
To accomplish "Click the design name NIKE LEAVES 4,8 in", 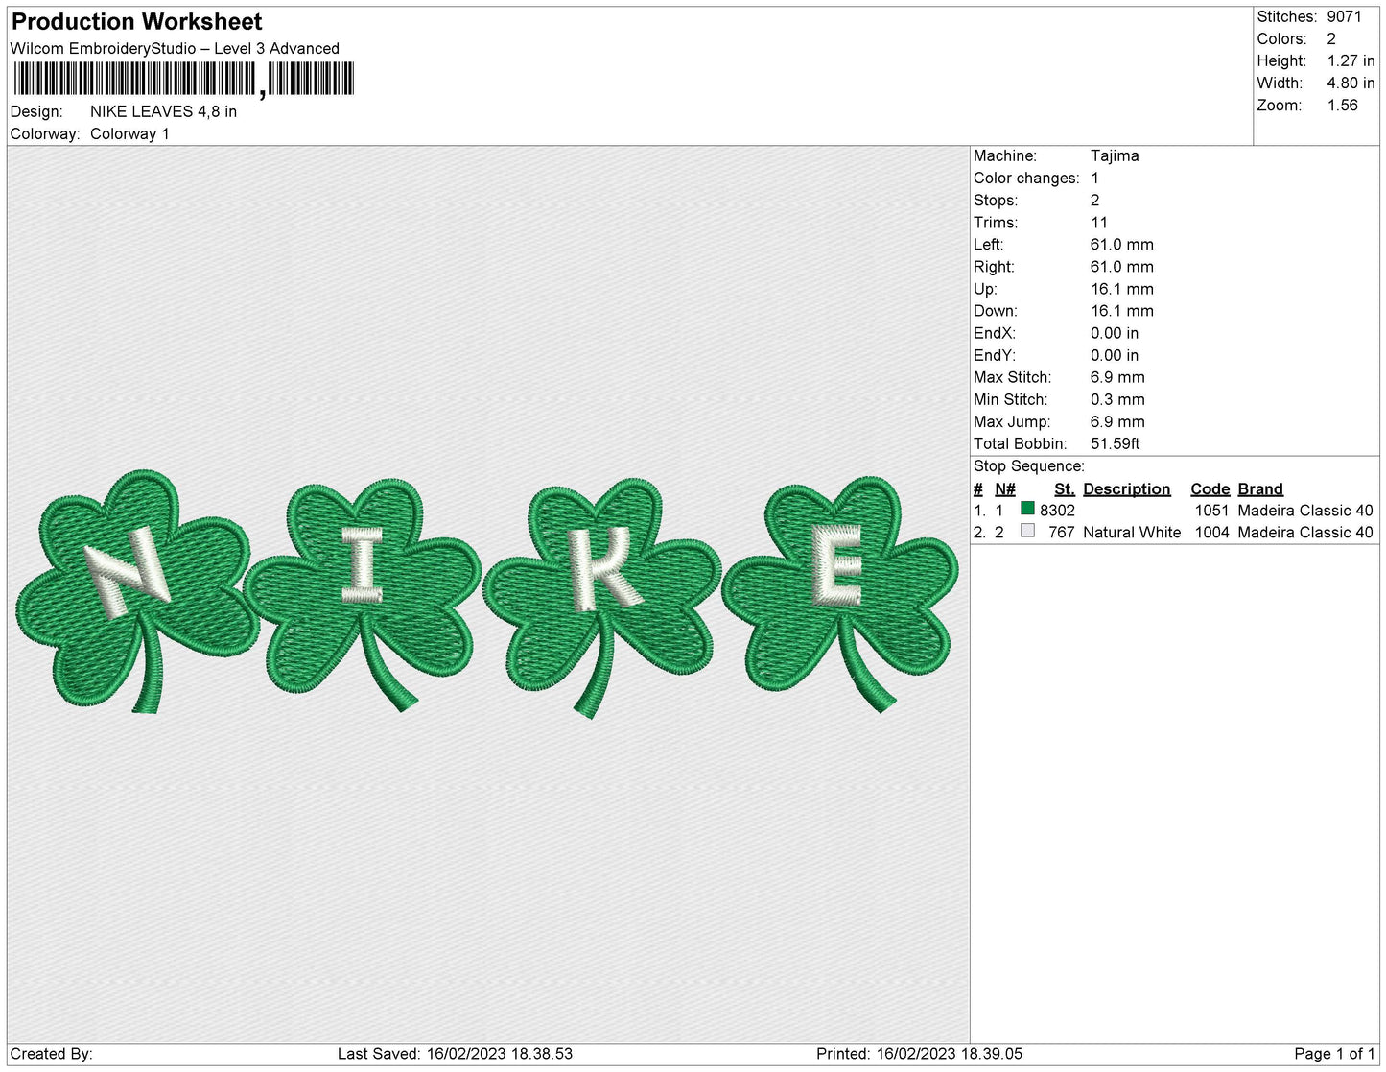I will point(163,111).
